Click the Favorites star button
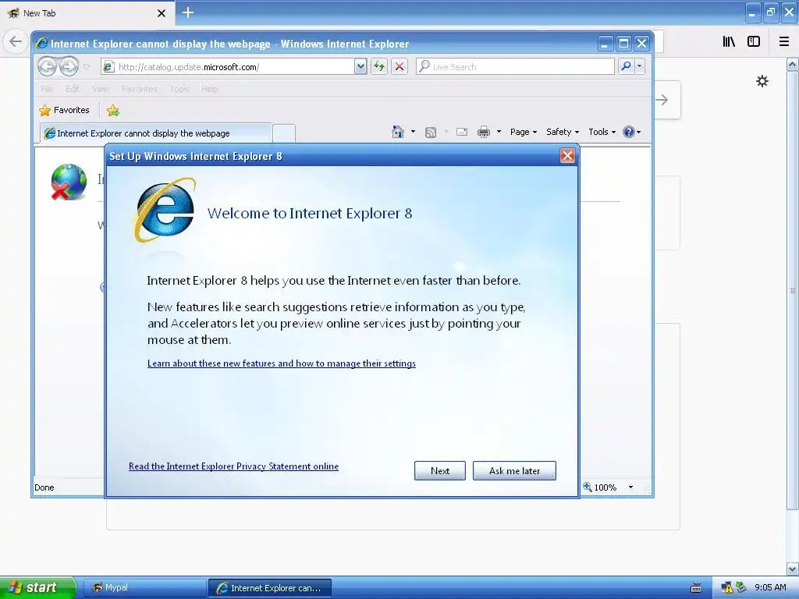 65,110
